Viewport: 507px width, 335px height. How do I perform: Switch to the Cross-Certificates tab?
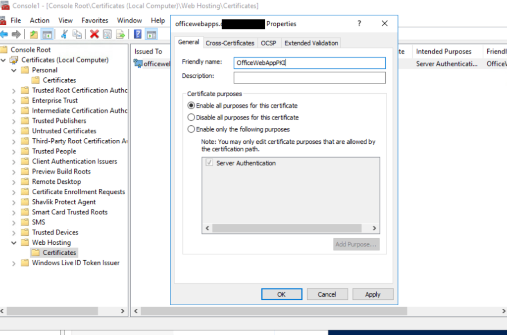point(230,43)
